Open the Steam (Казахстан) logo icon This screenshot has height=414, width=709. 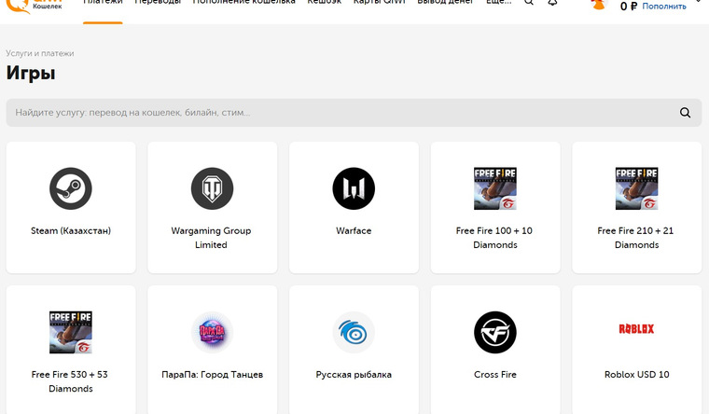71,188
